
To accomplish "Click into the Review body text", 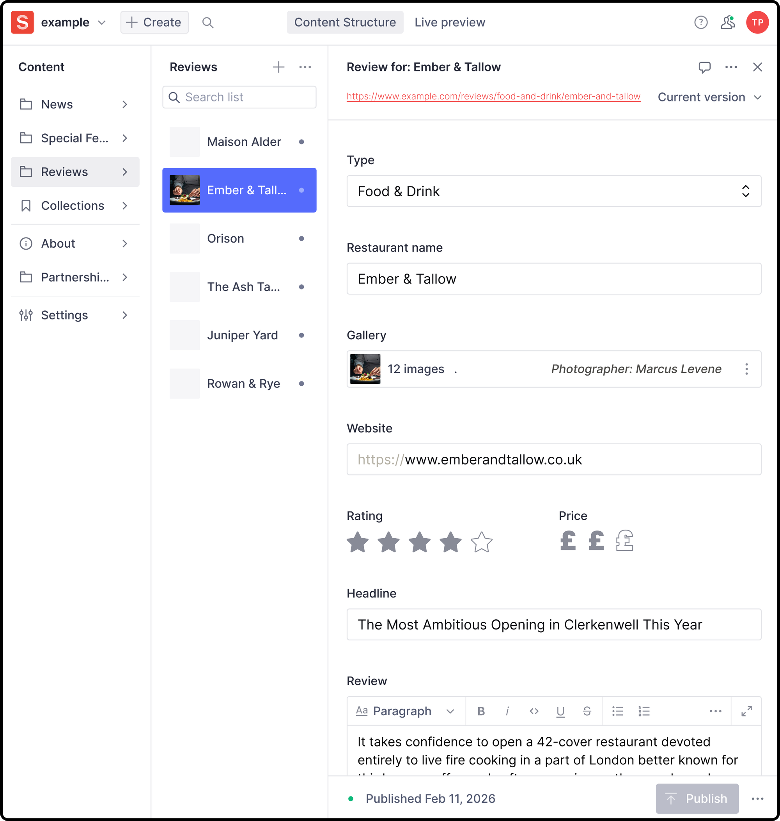I will point(554,751).
